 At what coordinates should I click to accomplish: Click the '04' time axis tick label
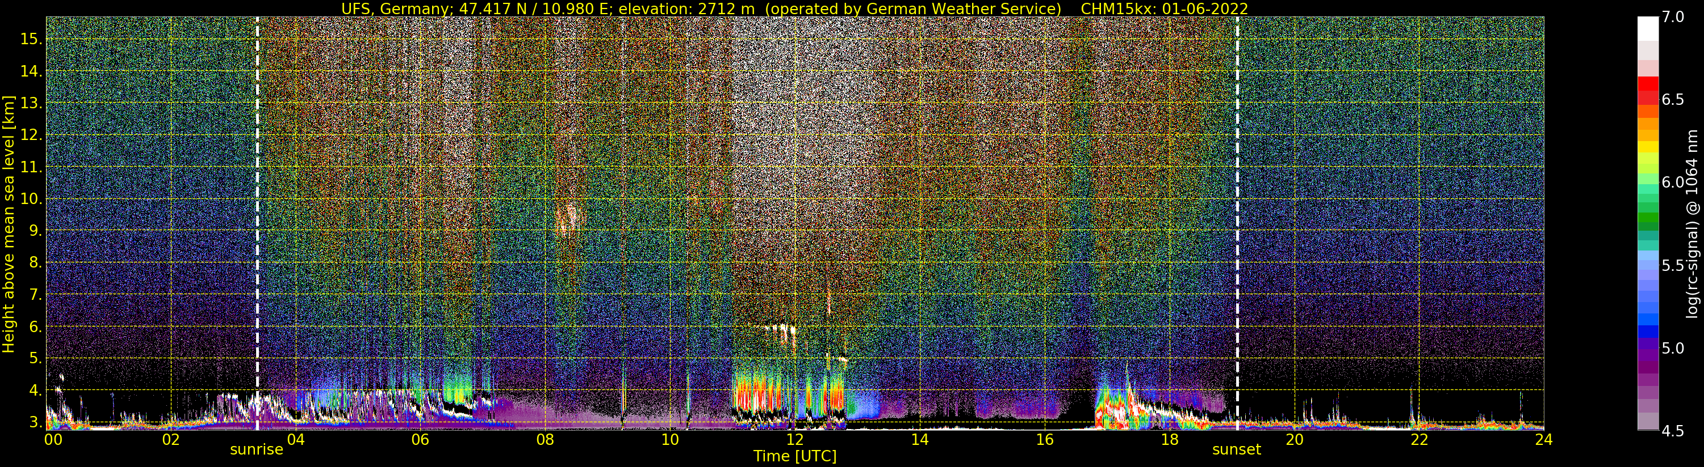click(x=296, y=440)
